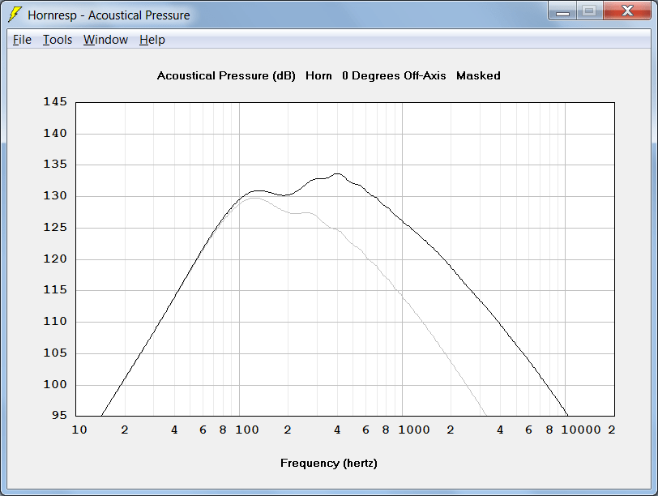Open the Help menu
Viewport: 658px width, 496px height.
click(x=152, y=40)
